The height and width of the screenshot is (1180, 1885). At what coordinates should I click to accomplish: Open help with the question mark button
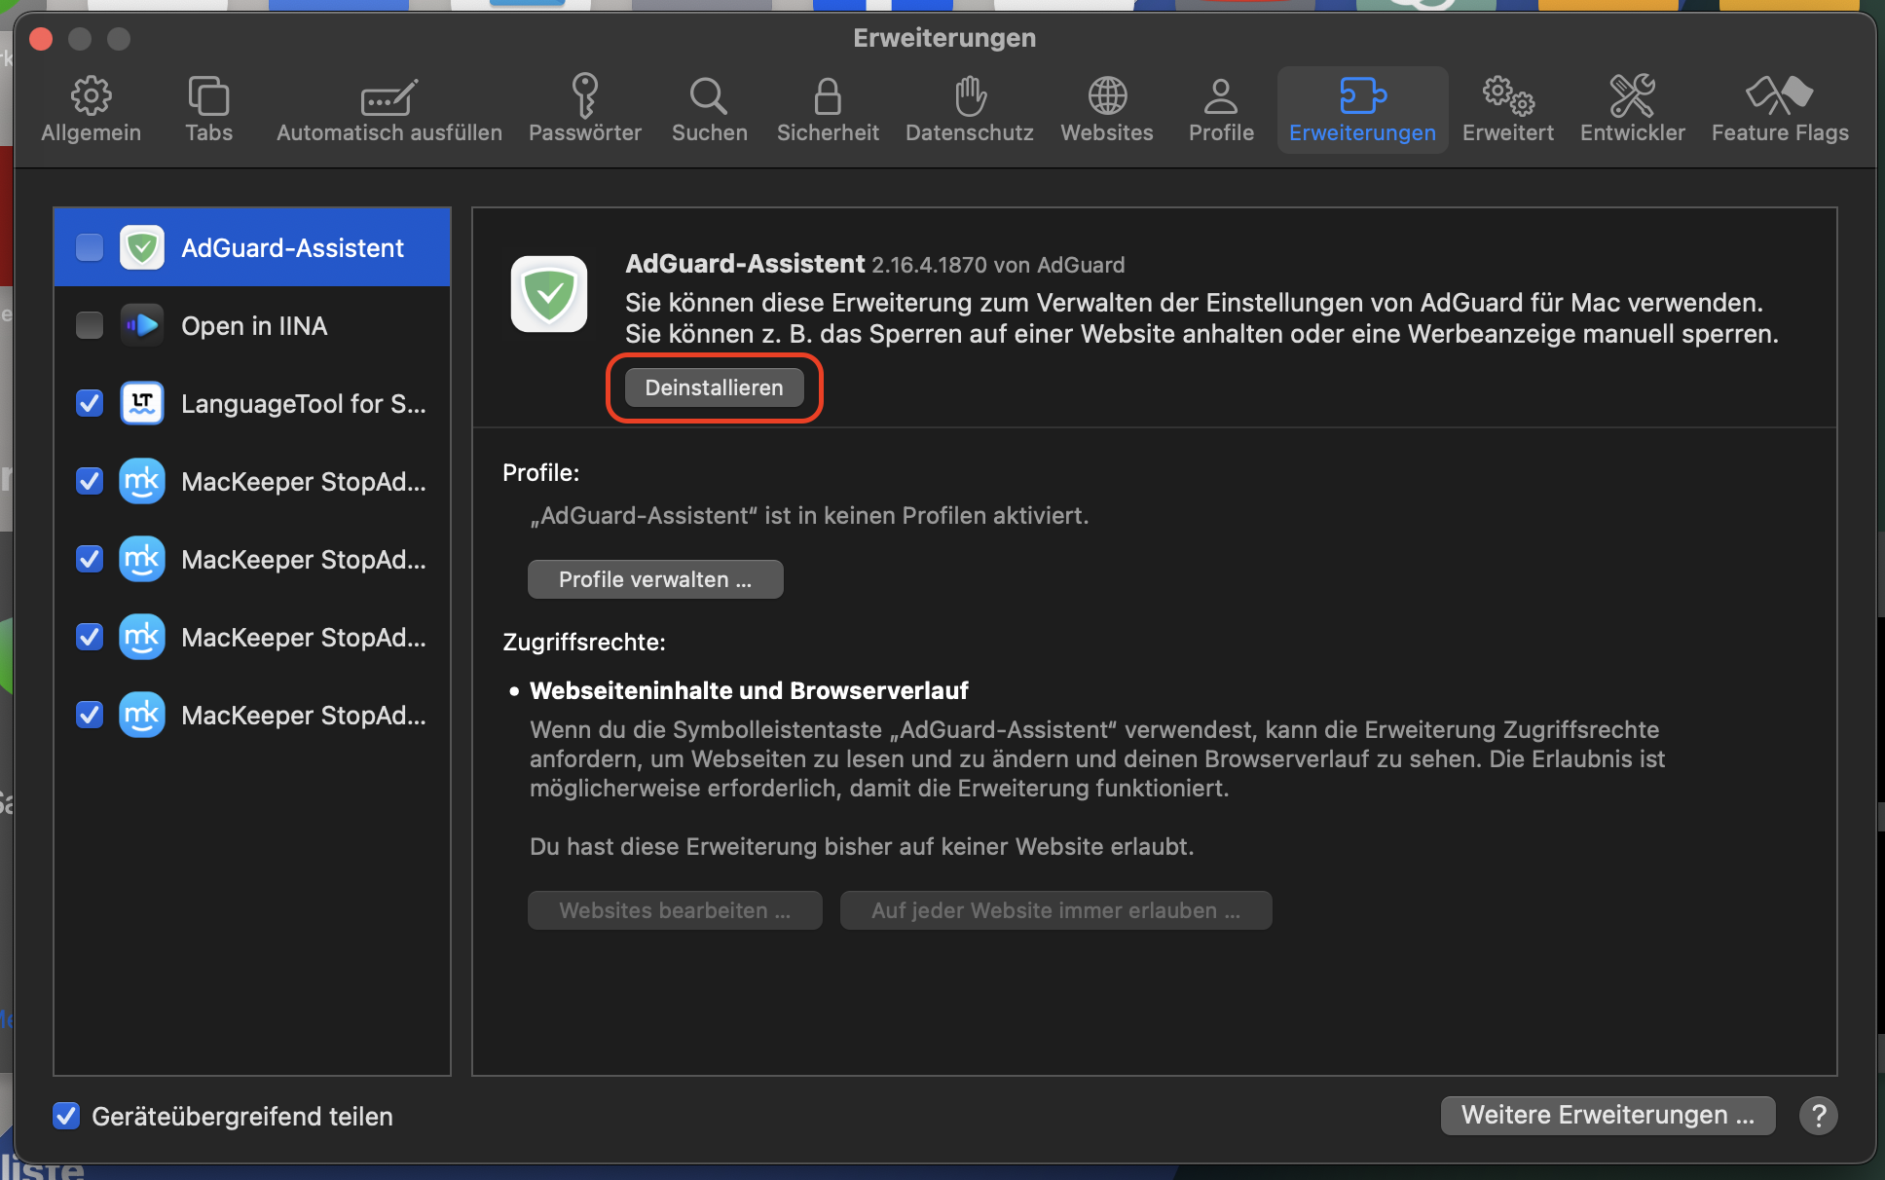coord(1818,1115)
